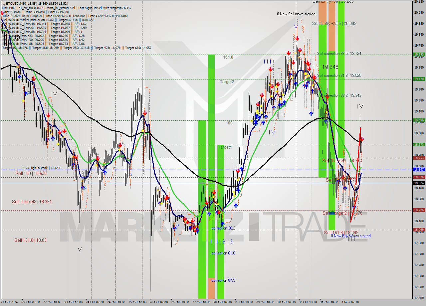Click 'Sell correction 87.5 | 19.724' label
This screenshot has width=426, height=306.
pos(339,53)
